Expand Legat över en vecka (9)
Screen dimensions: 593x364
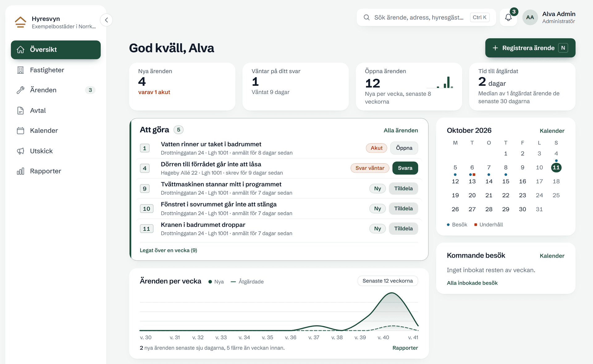(x=168, y=250)
